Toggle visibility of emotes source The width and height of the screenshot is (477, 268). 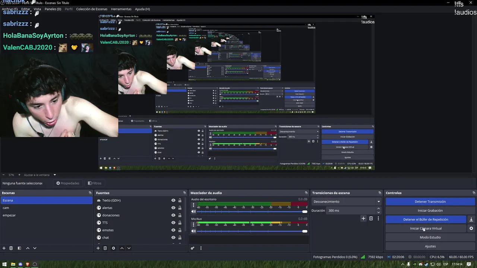173,230
